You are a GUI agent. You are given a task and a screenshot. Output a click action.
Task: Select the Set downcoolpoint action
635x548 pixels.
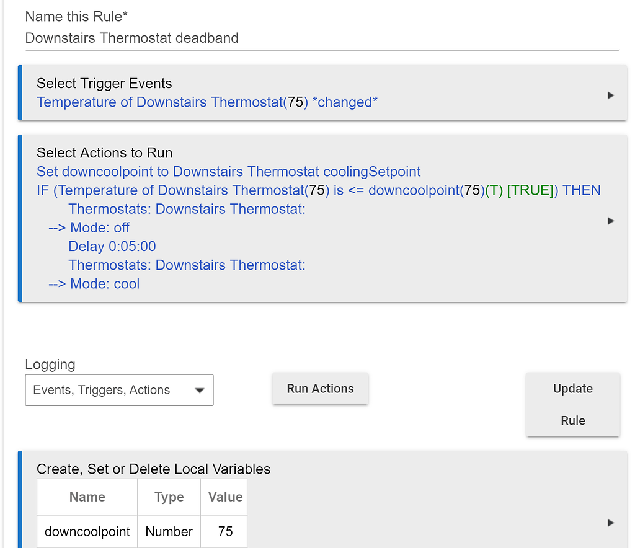tap(228, 171)
